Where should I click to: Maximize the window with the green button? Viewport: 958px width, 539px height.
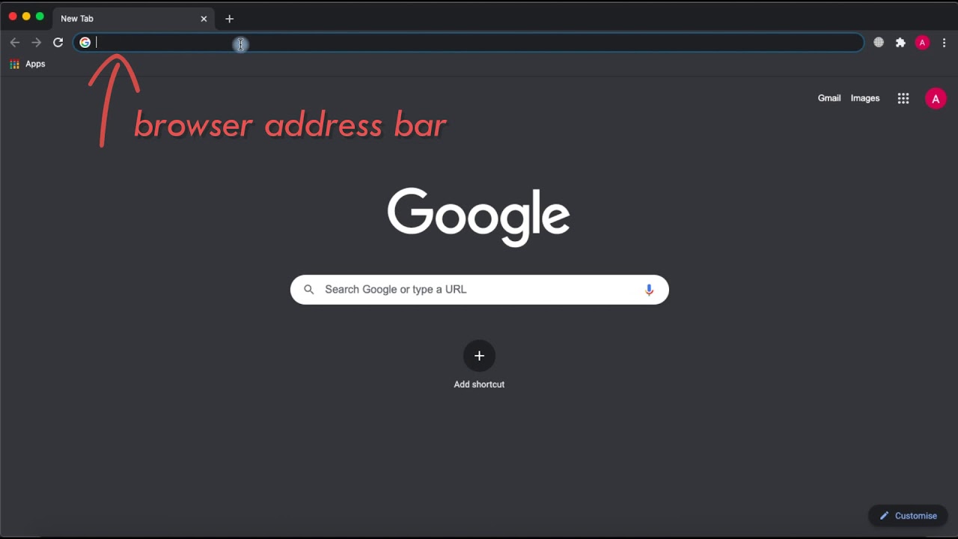point(40,16)
